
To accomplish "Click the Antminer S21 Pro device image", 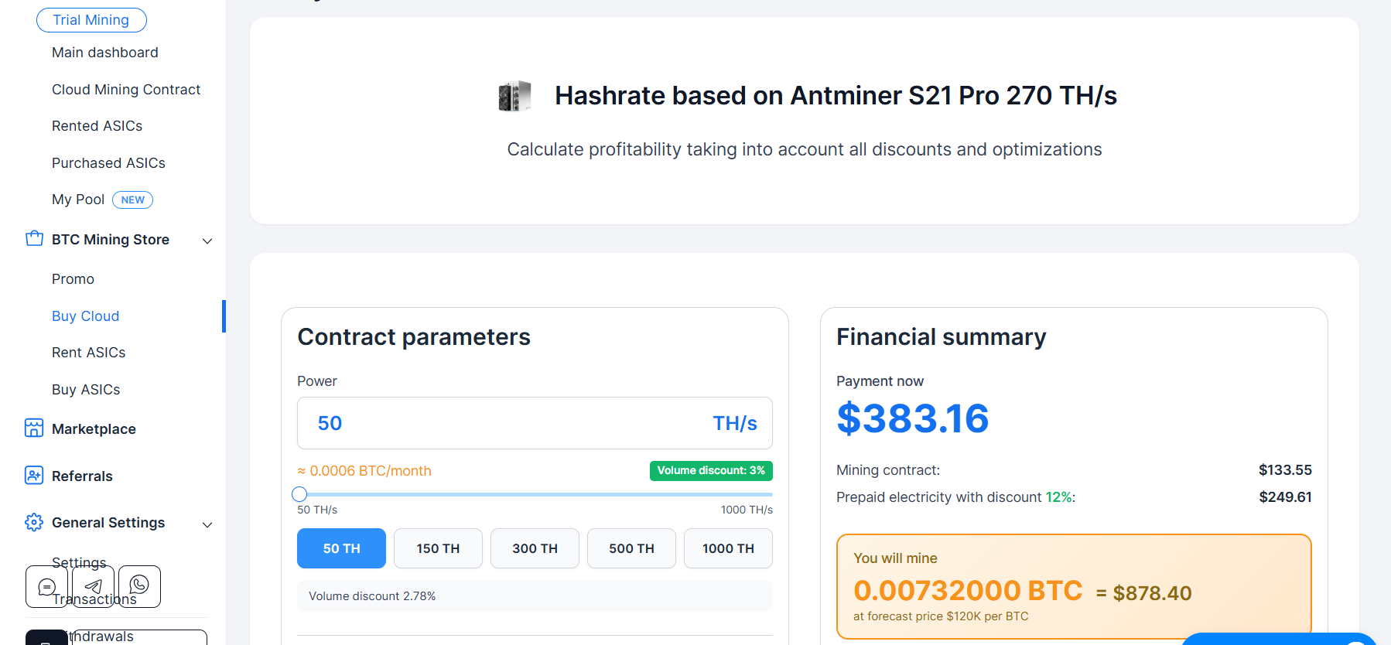I will [514, 96].
